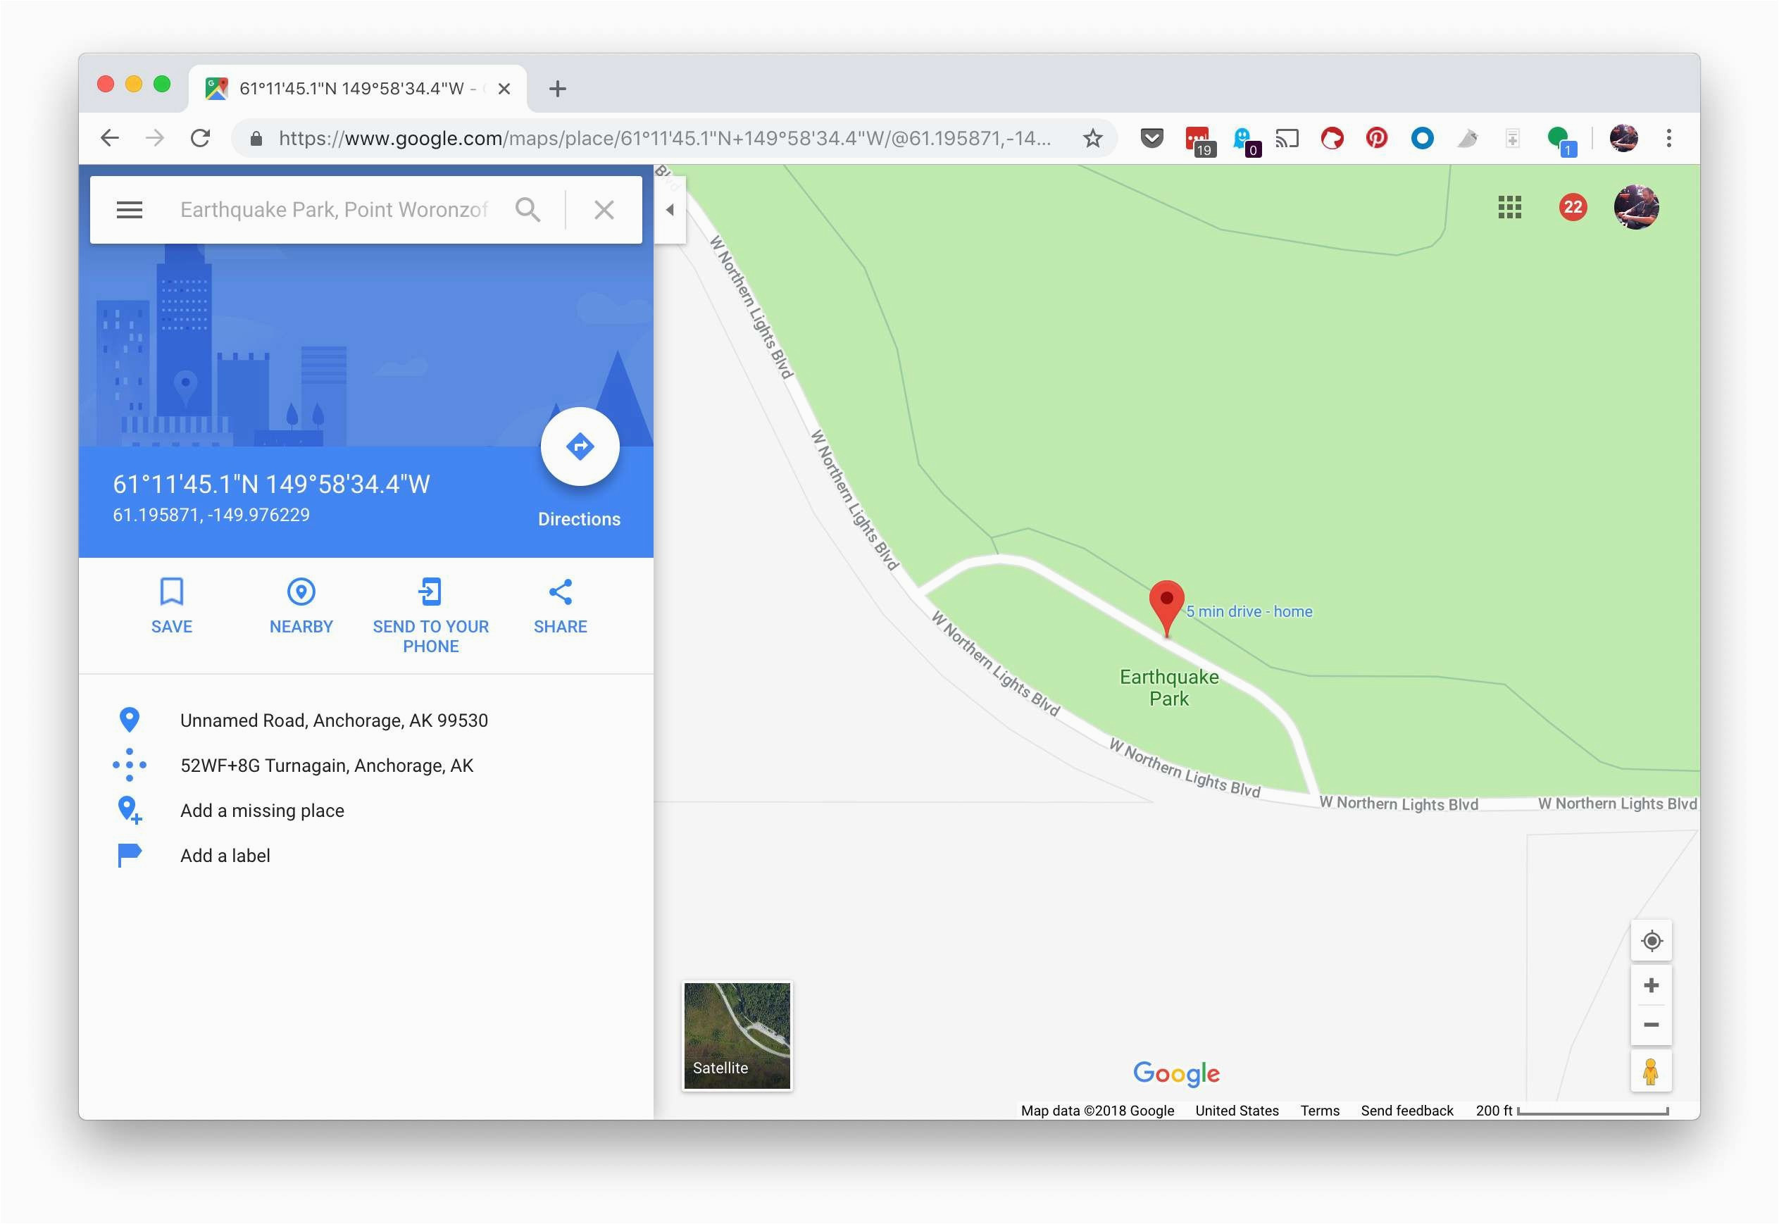Click the Earthquake Park search field

tap(334, 209)
